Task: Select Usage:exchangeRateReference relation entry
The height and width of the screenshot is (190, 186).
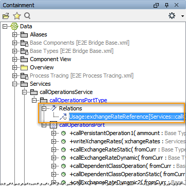Action: 126,117
